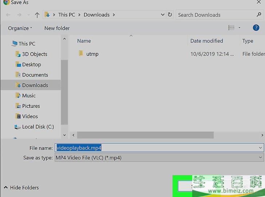The height and width of the screenshot is (197, 265).
Task: Click the Name column header
Action: [84, 41]
